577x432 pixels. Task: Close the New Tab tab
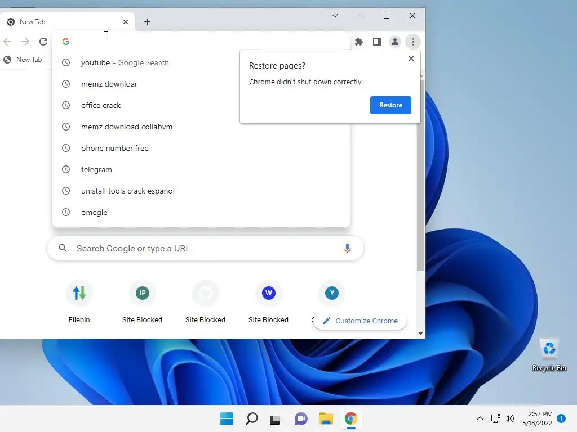[126, 22]
